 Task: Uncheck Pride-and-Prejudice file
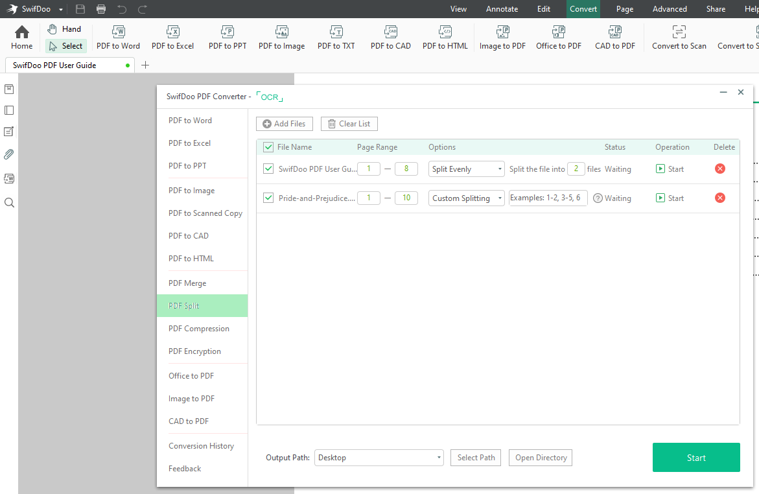[x=268, y=198]
